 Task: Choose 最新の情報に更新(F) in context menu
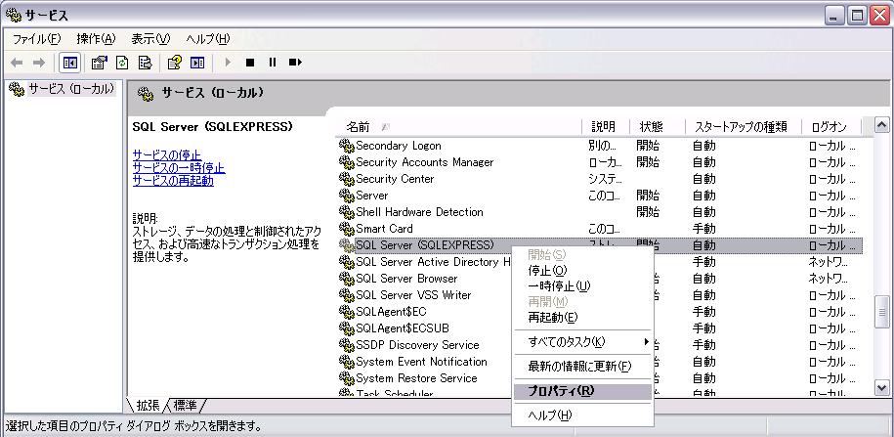[582, 367]
